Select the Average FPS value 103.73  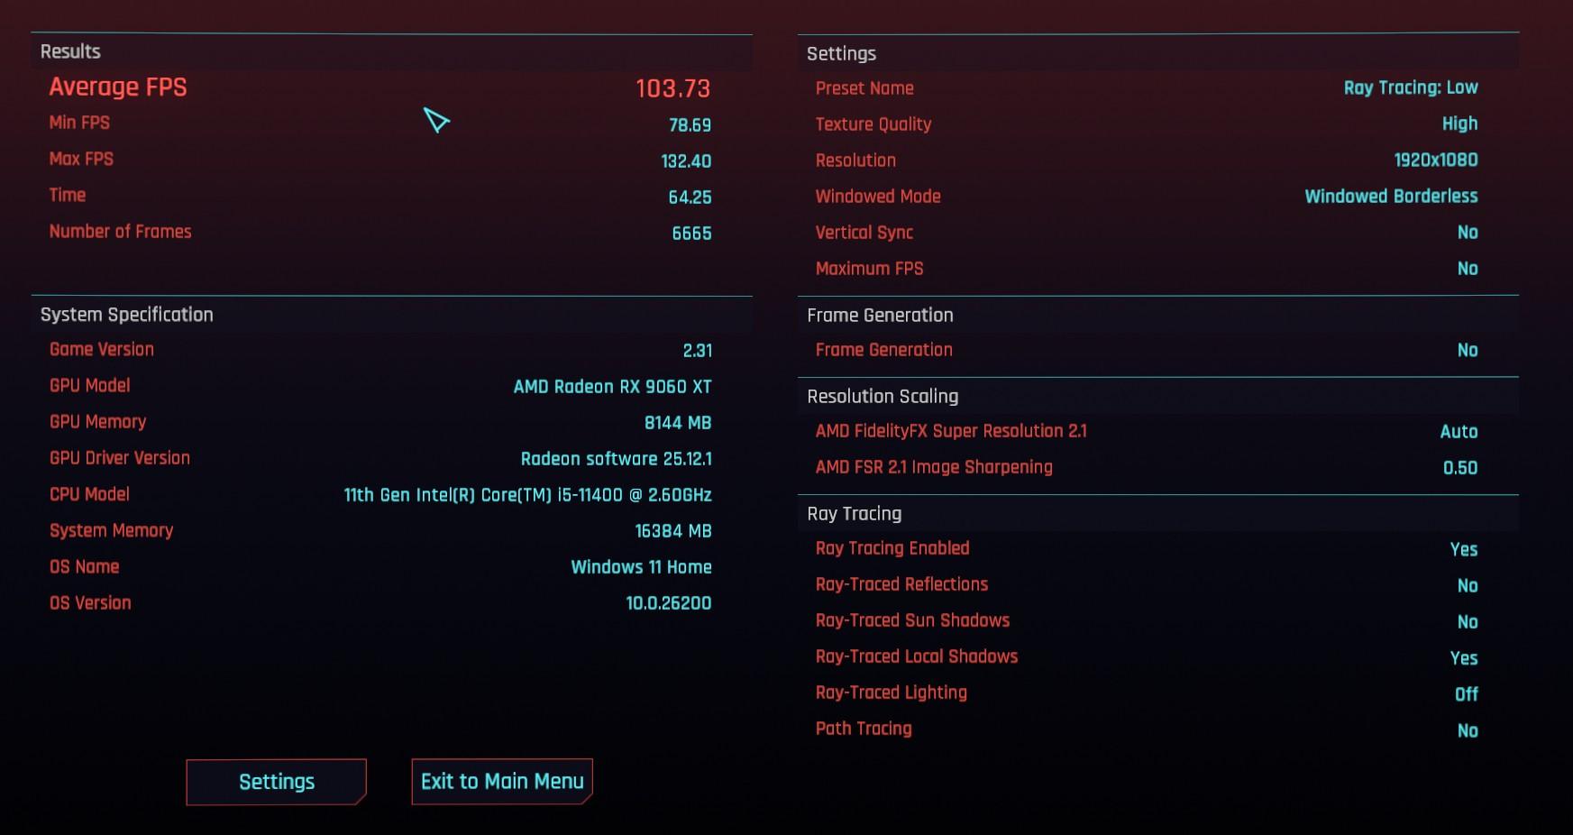tap(672, 88)
